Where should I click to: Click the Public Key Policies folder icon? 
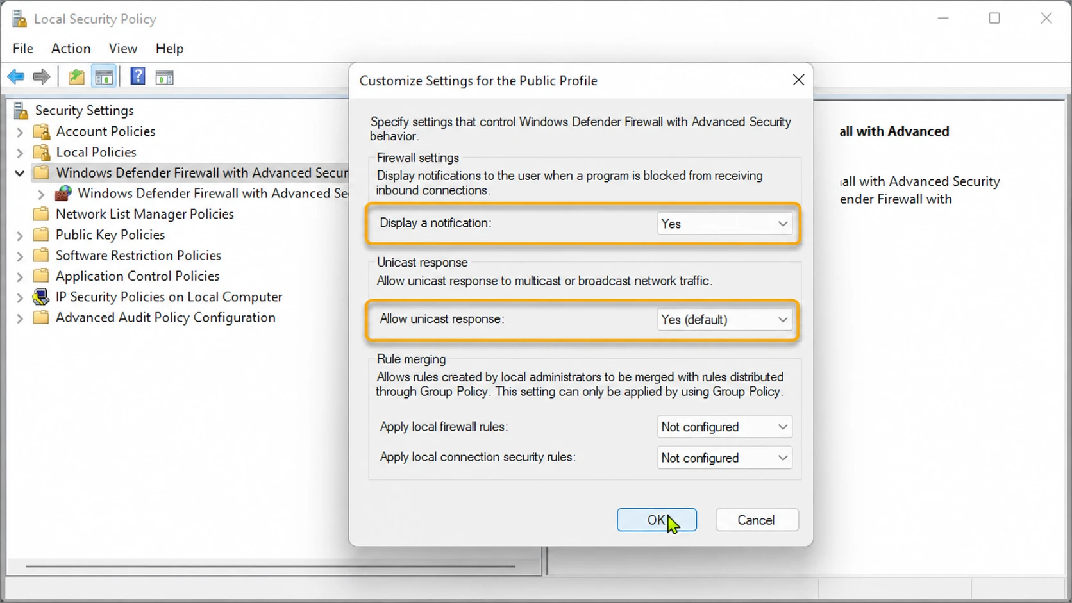pos(41,235)
